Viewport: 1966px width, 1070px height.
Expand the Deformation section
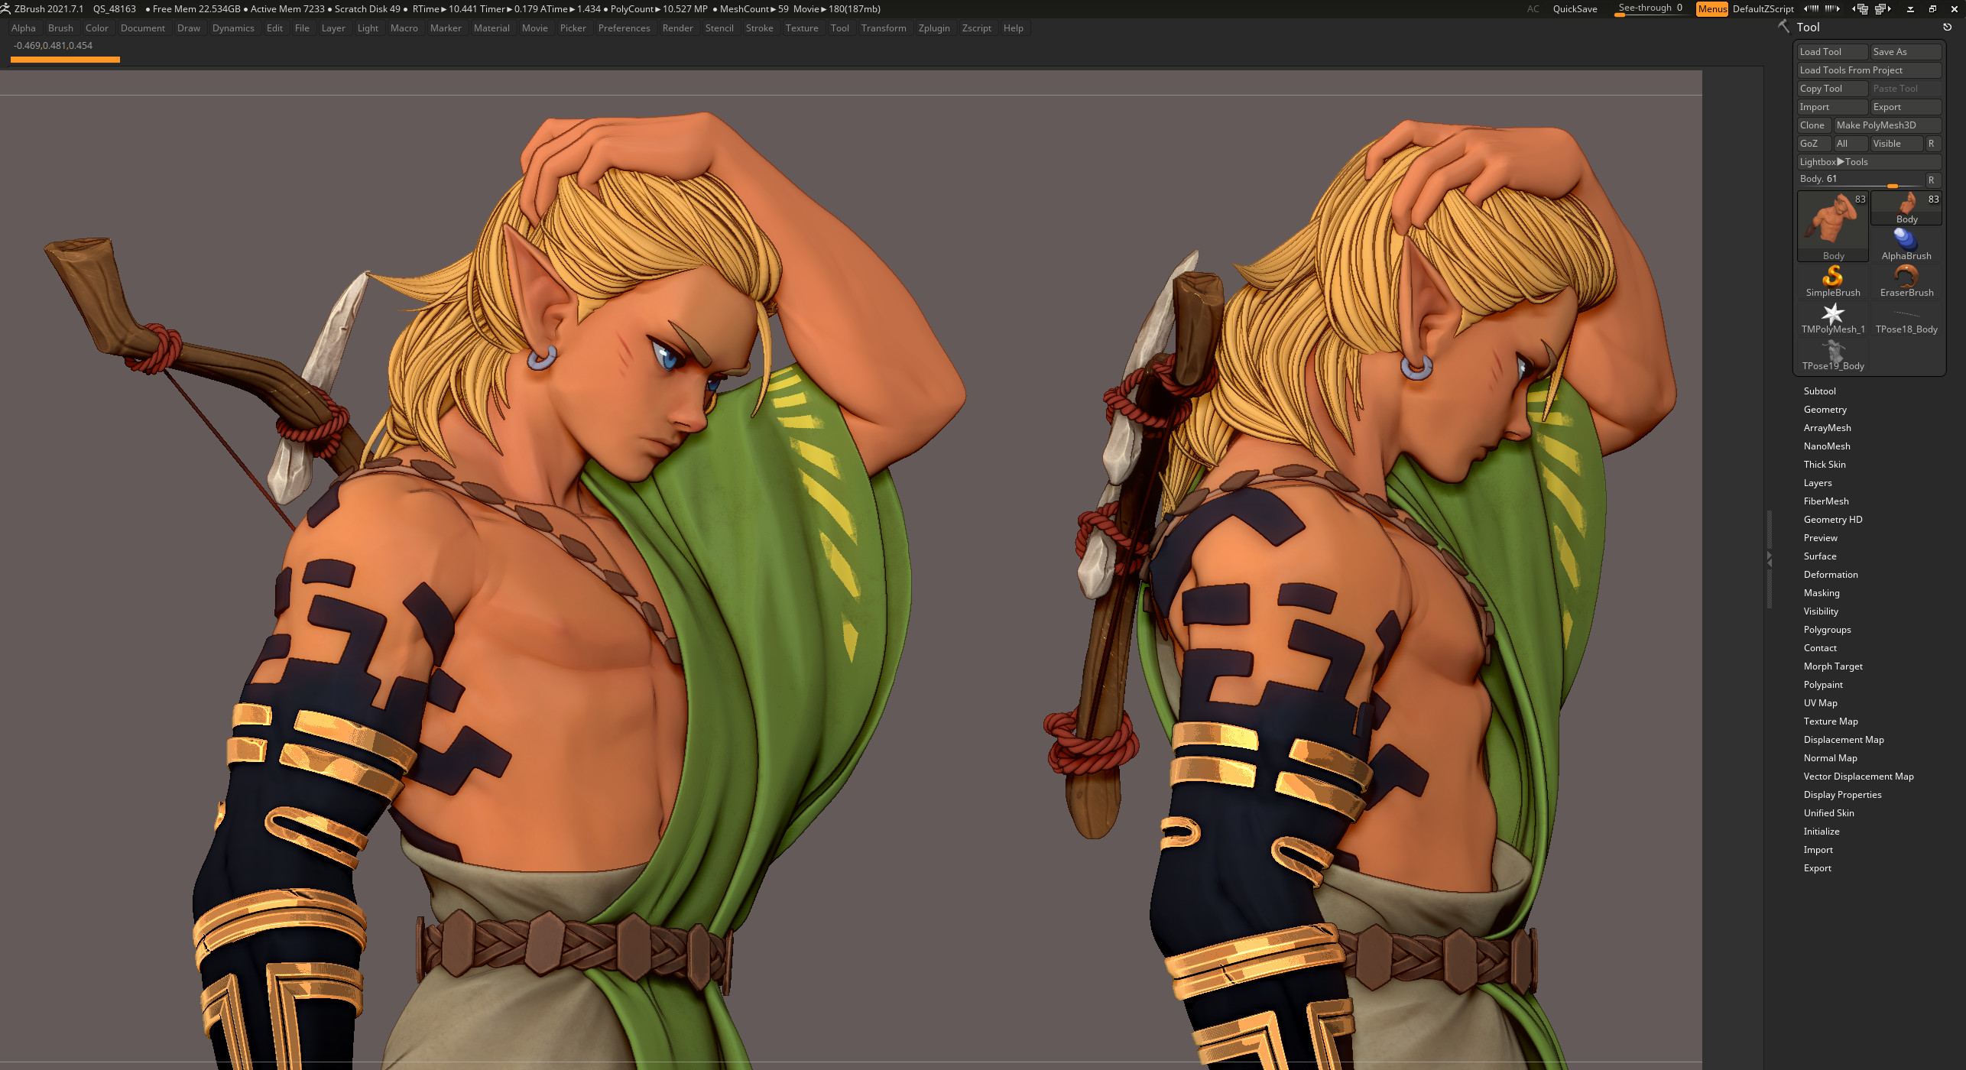pyautogui.click(x=1830, y=575)
